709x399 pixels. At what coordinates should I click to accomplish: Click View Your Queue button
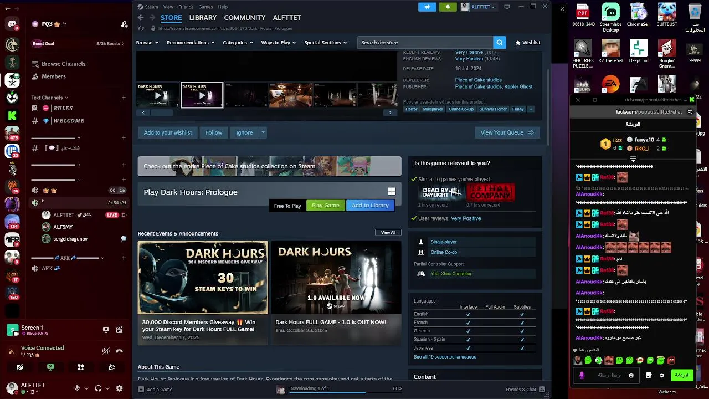click(x=507, y=132)
